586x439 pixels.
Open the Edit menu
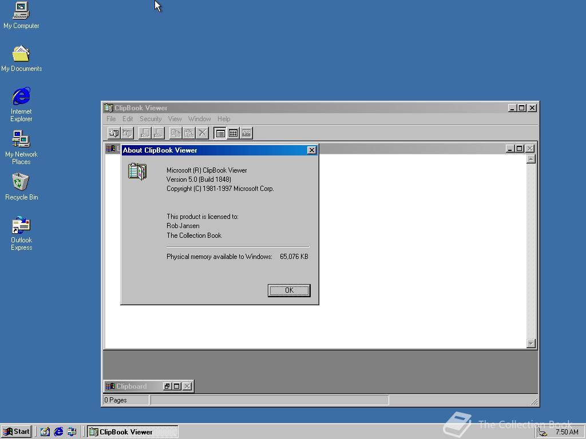click(128, 119)
